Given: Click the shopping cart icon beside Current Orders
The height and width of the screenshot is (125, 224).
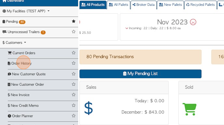Looking at the screenshot, I should (x=9, y=53).
